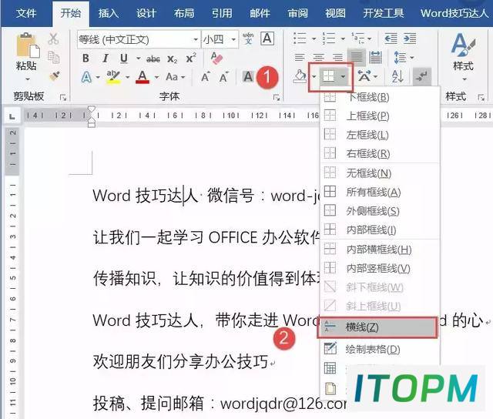The width and height of the screenshot is (493, 419).
Task: Switch to the 插入 tab
Action: (x=109, y=13)
